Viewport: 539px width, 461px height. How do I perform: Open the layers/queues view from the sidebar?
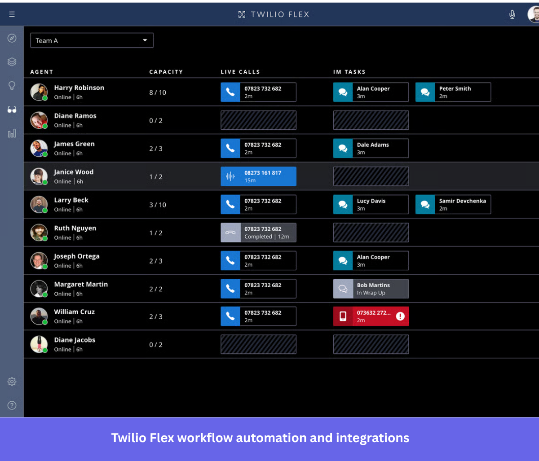tap(12, 62)
